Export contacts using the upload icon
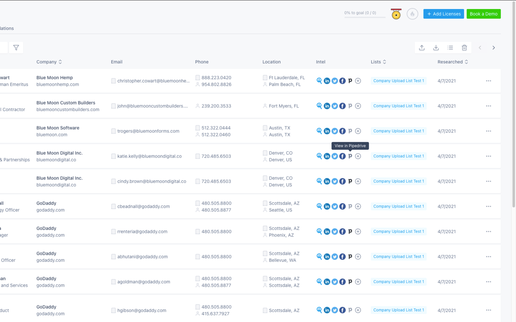The height and width of the screenshot is (322, 516). (421, 48)
